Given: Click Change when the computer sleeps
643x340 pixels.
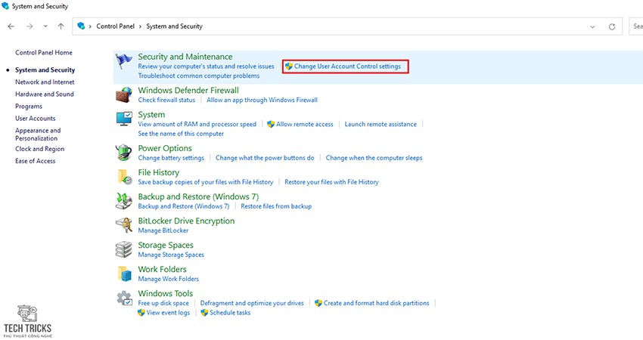Looking at the screenshot, I should (374, 158).
